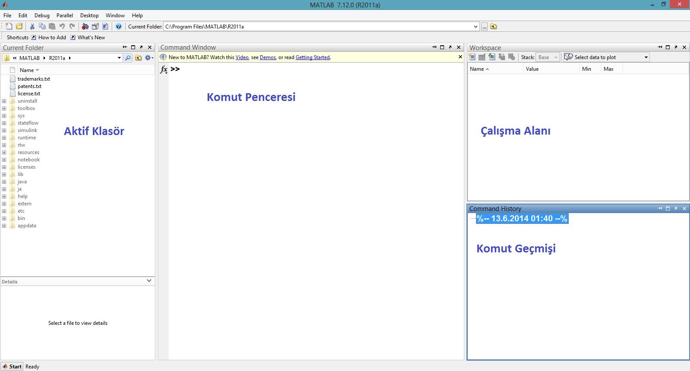Image resolution: width=690 pixels, height=371 pixels.
Task: Open the Parallel menu
Action: (65, 15)
